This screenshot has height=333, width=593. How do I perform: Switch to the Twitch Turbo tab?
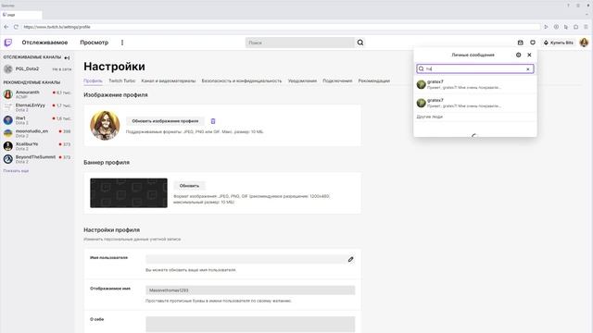click(x=121, y=80)
